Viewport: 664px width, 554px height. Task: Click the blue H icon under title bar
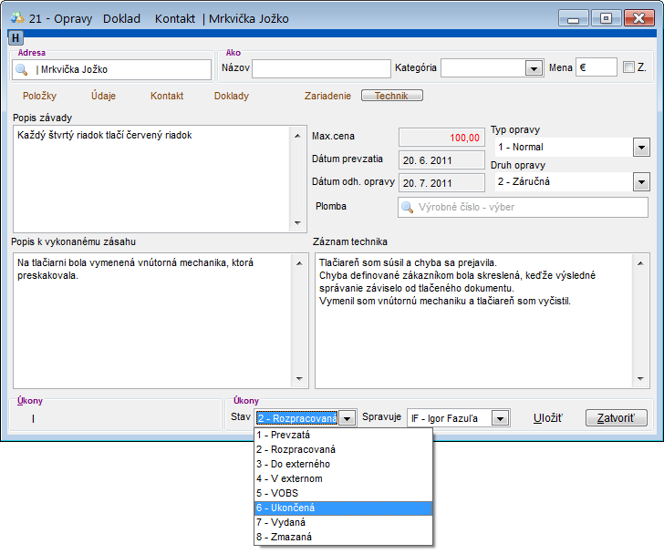coord(15,37)
